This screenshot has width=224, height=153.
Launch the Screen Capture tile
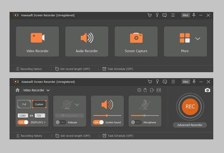136,41
